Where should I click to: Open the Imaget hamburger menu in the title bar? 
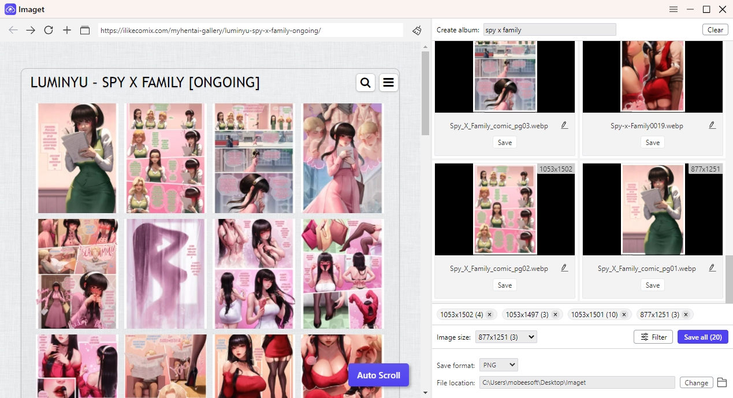(674, 9)
